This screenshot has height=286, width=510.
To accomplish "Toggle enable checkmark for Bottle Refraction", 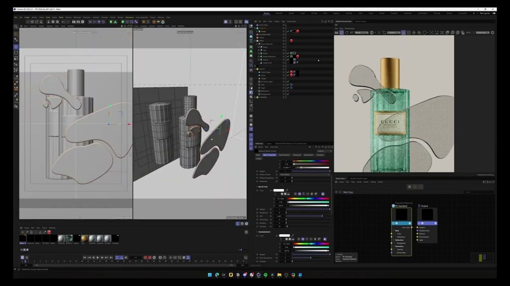I will click(288, 57).
